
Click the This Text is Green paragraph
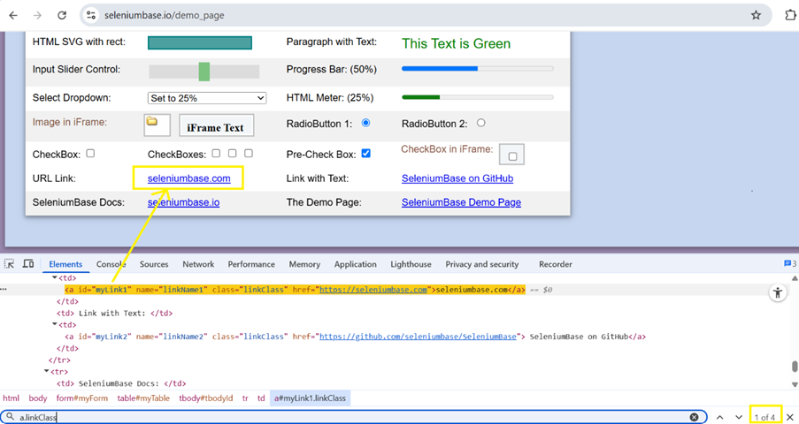point(456,43)
